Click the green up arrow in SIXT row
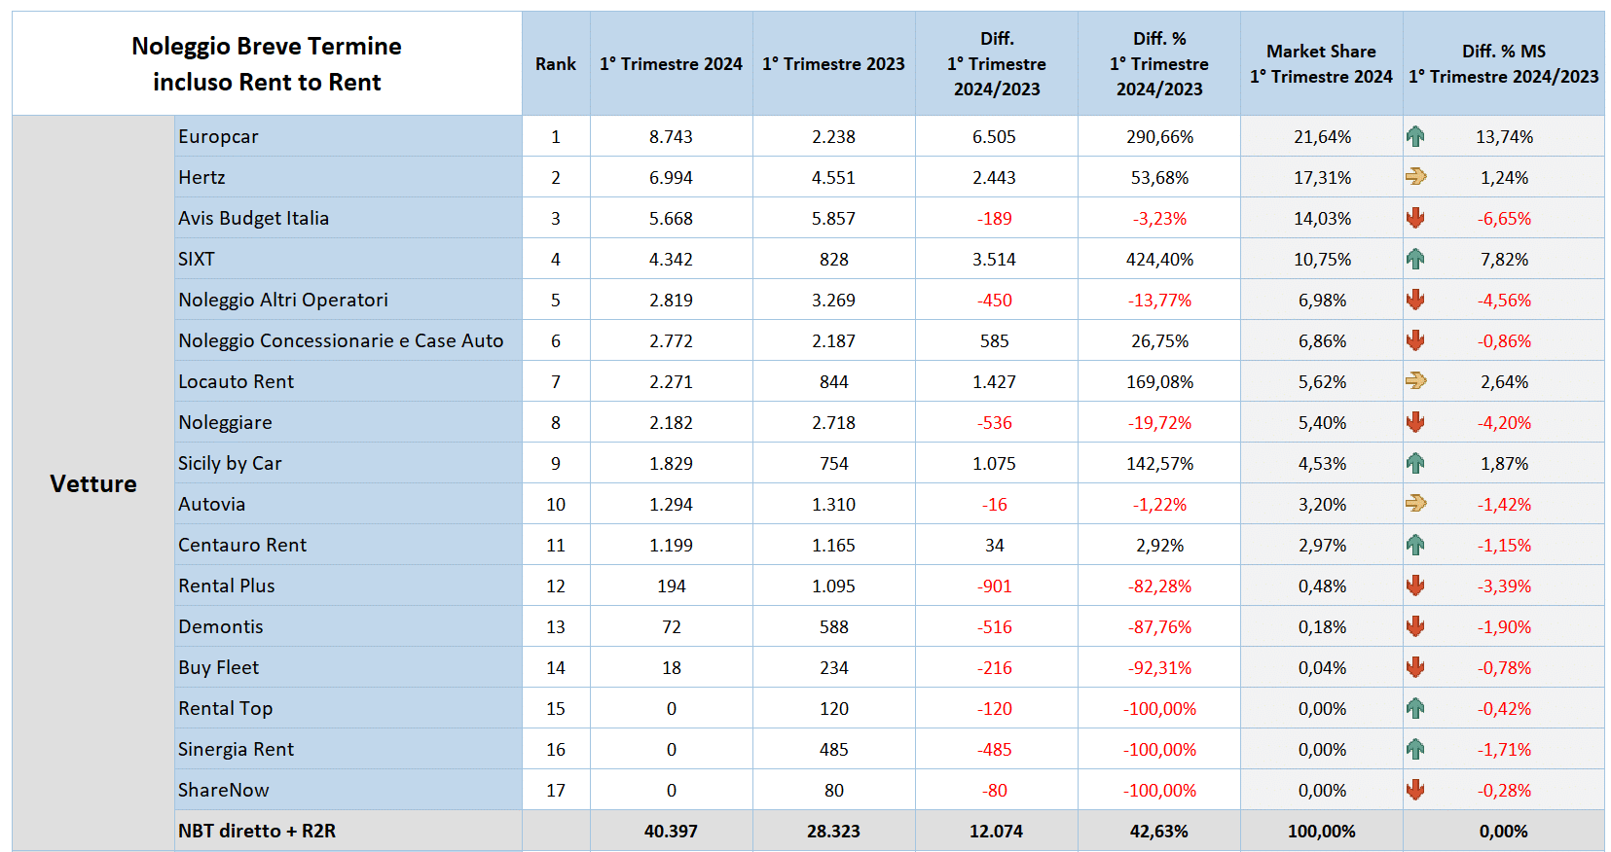Viewport: 1611px width, 852px height. 1415,260
